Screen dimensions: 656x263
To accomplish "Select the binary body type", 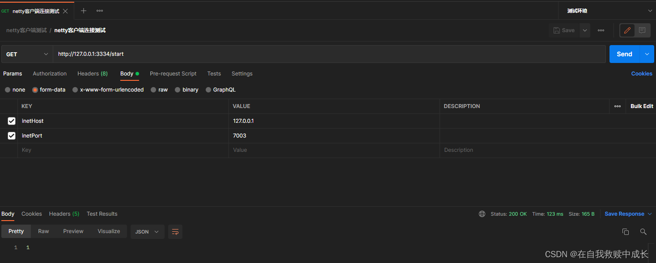I will click(x=178, y=90).
